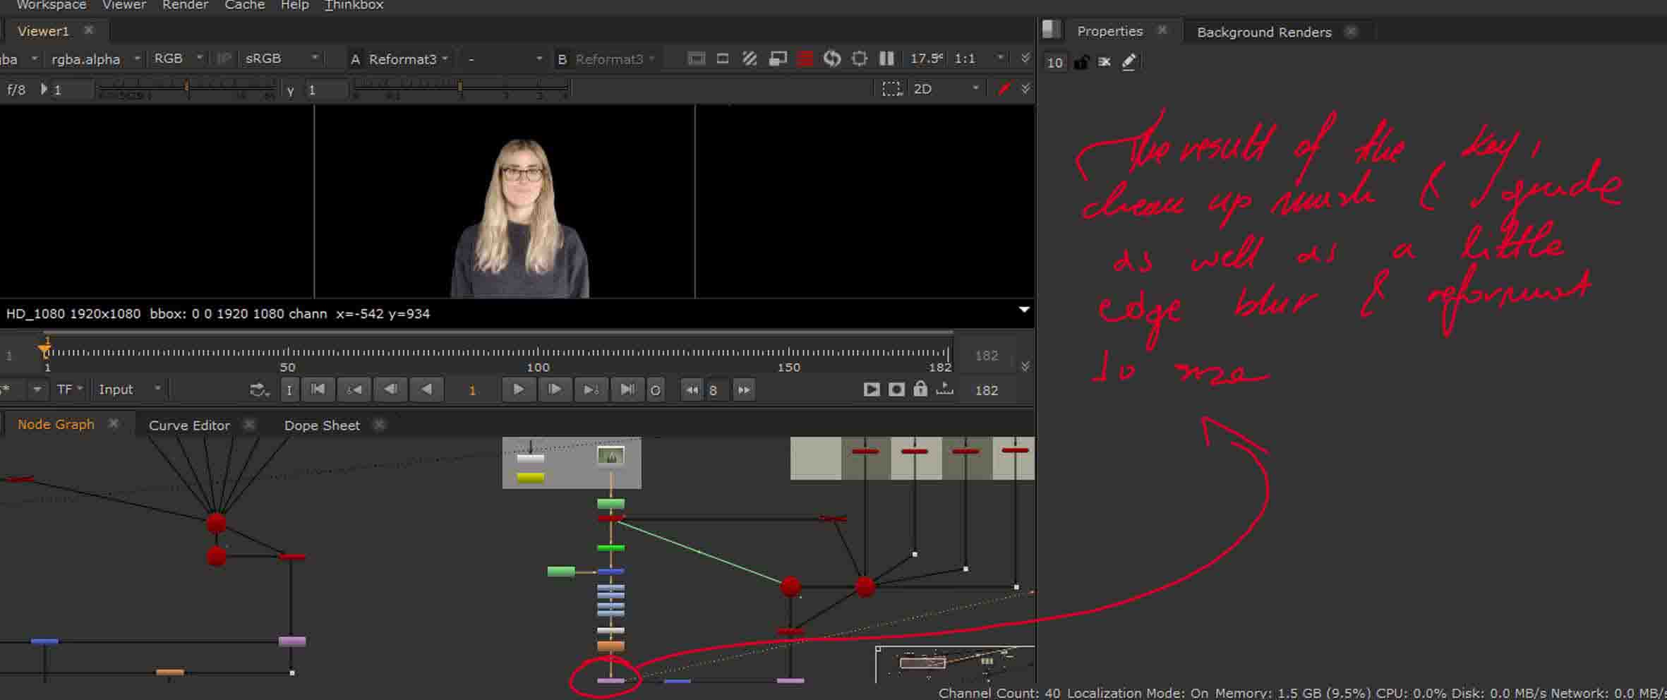The width and height of the screenshot is (1667, 700).
Task: Play backwards
Action: (426, 390)
